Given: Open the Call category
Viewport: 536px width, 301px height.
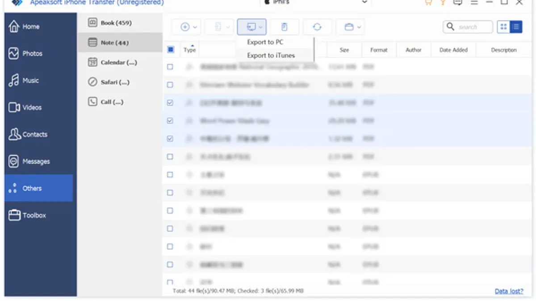Looking at the screenshot, I should pos(120,102).
